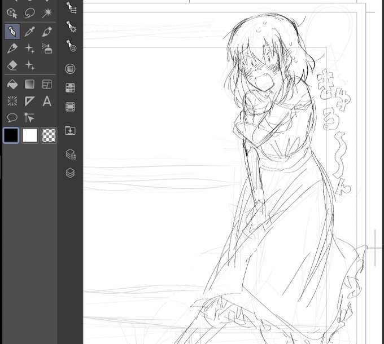The image size is (384, 344).
Task: Select the transparent checkered color
Action: click(49, 135)
